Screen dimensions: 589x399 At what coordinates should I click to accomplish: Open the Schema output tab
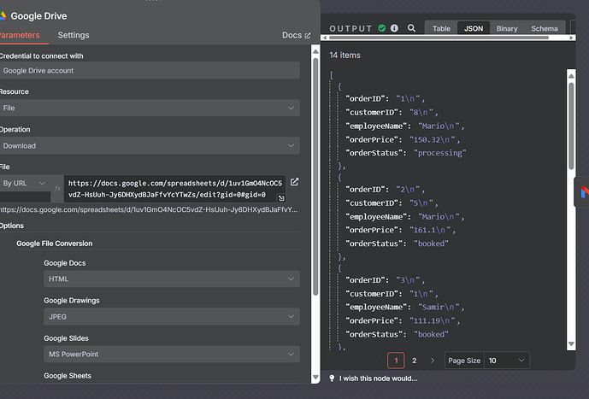(544, 28)
